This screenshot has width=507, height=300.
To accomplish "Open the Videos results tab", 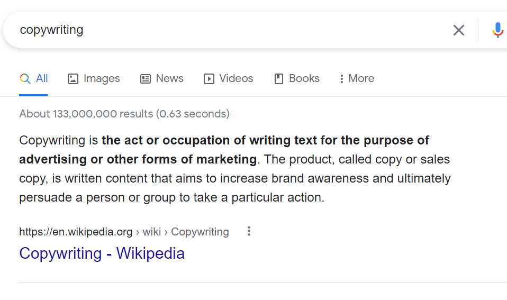I will coord(236,78).
